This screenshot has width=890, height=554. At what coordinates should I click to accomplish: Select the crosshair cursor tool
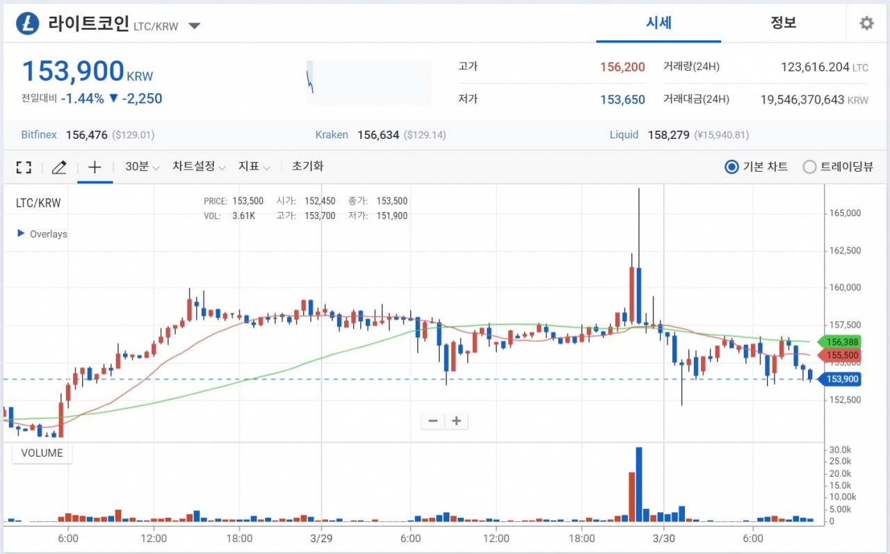tap(95, 168)
